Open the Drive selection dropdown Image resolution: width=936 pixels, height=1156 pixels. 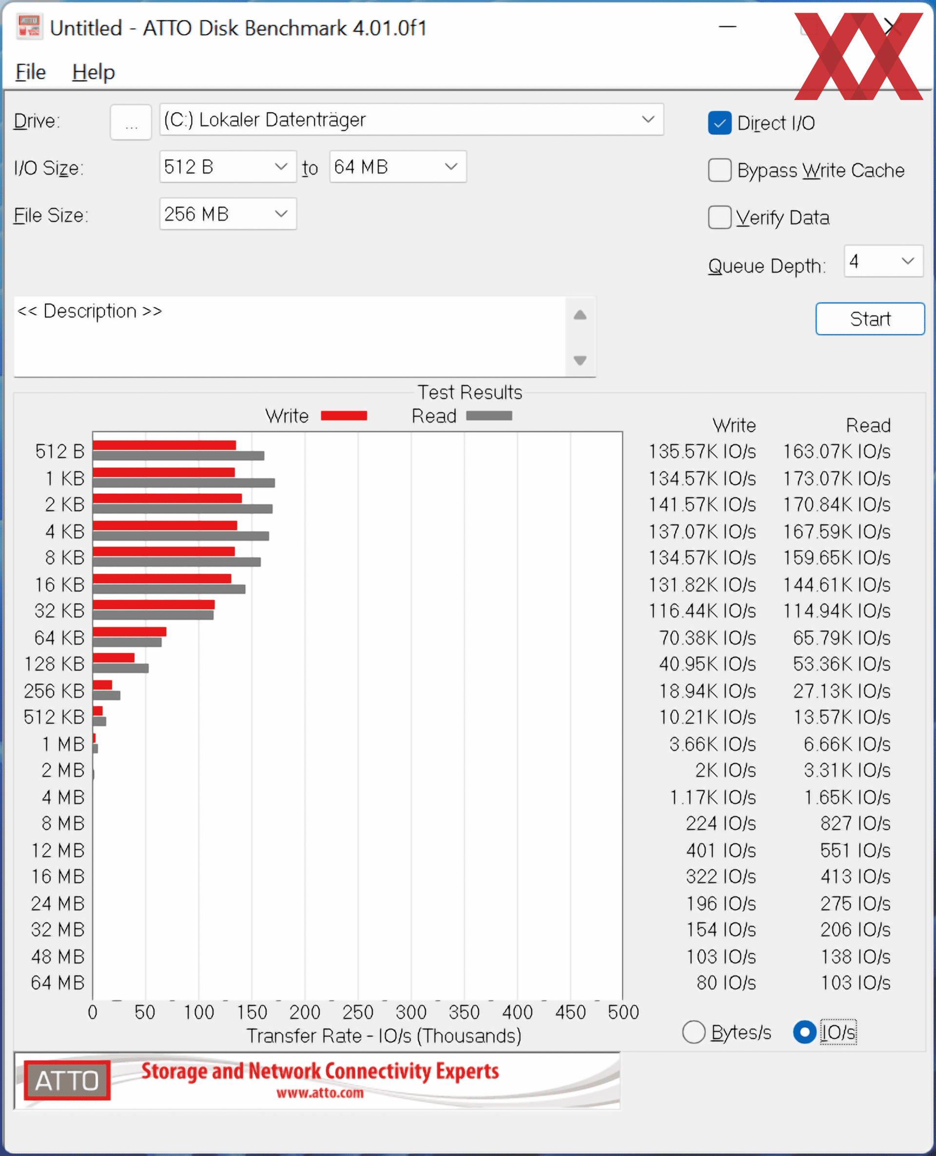[648, 119]
